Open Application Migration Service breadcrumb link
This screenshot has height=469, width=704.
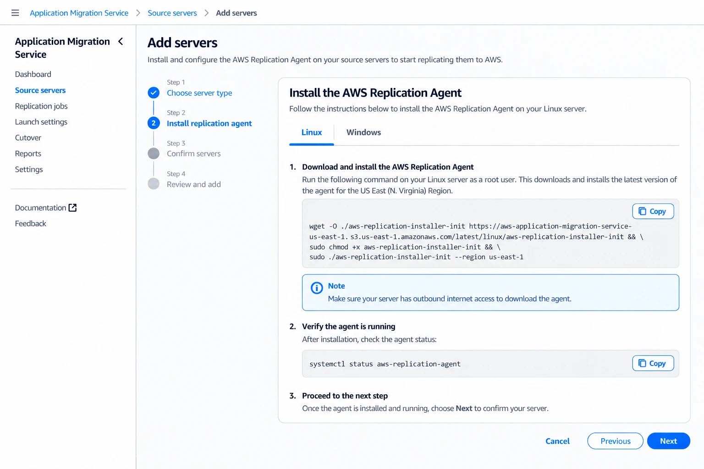tap(79, 13)
